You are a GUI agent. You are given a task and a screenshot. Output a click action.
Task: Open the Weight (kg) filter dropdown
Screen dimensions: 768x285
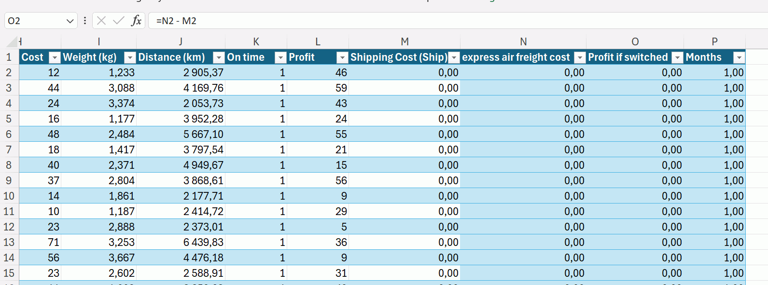click(x=130, y=58)
